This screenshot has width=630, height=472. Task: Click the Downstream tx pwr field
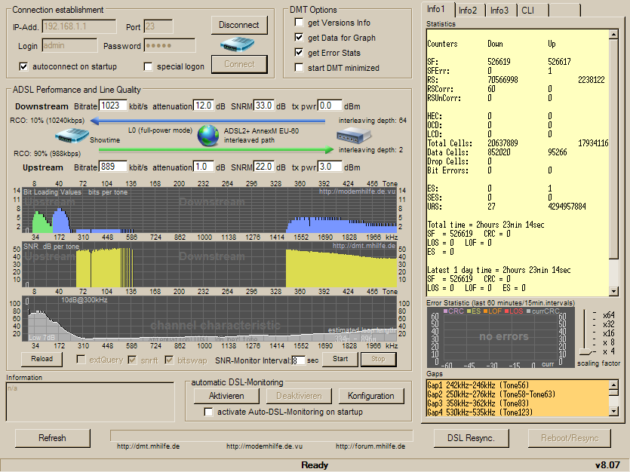tap(330, 106)
